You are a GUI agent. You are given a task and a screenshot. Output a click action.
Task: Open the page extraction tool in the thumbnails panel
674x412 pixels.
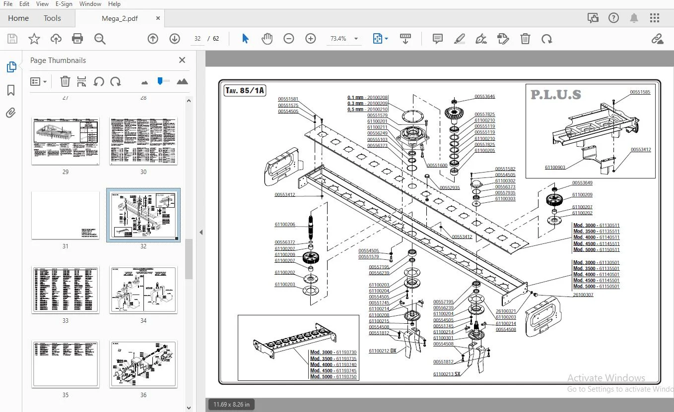(82, 81)
